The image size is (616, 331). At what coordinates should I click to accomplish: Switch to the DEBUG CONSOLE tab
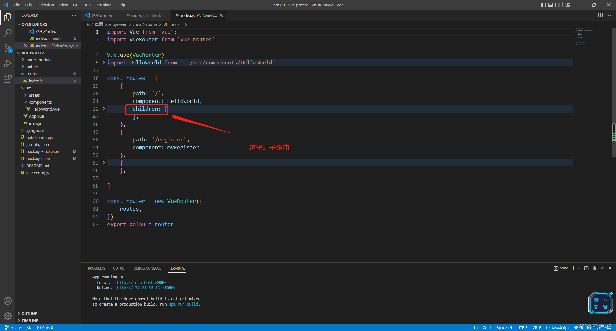pos(147,268)
